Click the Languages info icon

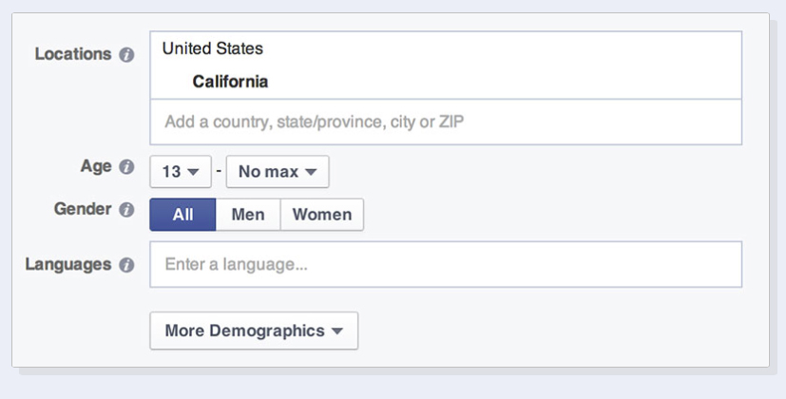tap(125, 265)
